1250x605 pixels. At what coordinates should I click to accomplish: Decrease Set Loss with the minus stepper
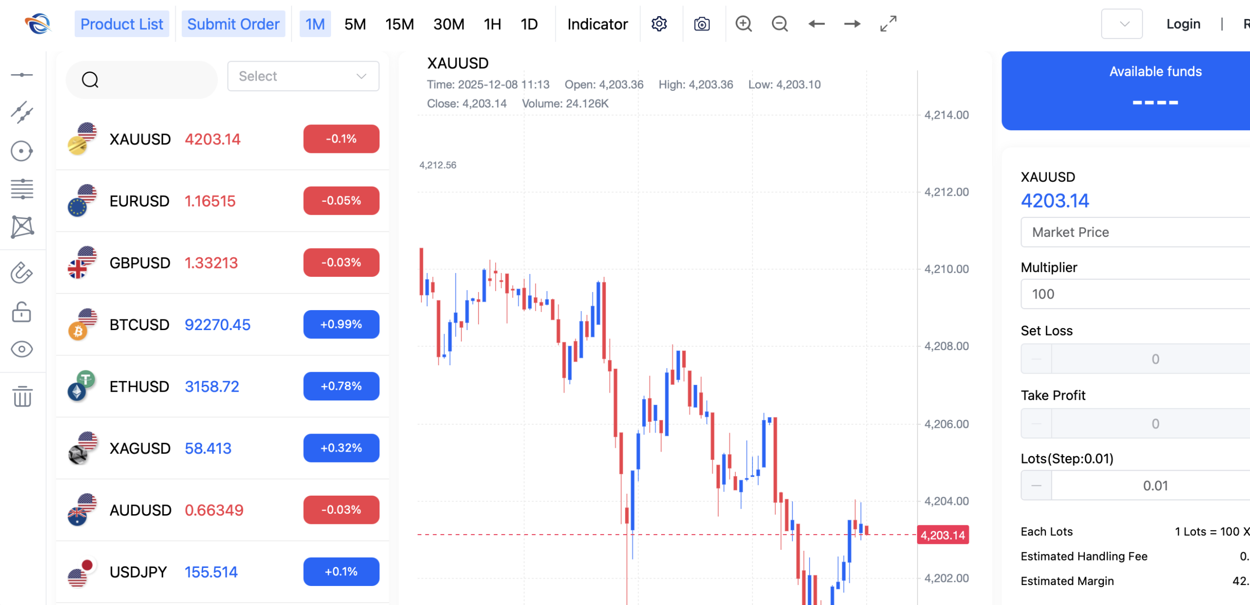(x=1036, y=358)
